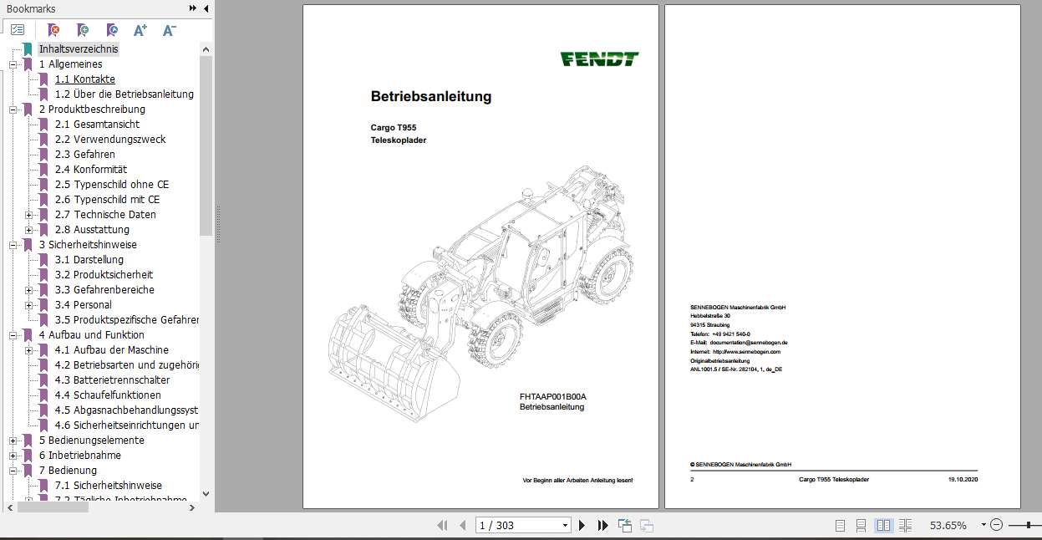Expand the 4.1 Aufbau der Maschine node
This screenshot has width=1042, height=540.
(29, 350)
